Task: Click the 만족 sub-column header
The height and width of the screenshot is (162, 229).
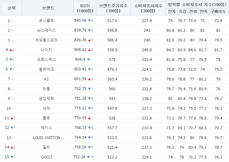Action: click(x=203, y=12)
